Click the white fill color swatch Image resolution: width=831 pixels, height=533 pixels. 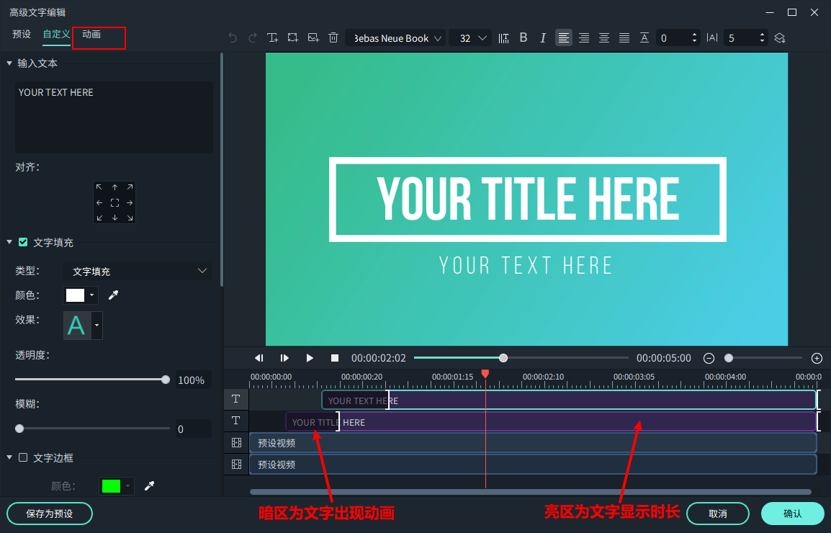pos(76,295)
